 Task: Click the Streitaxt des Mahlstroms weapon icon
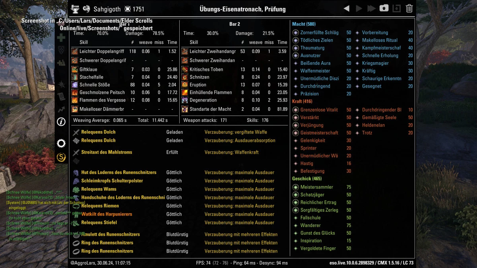tap(76, 152)
